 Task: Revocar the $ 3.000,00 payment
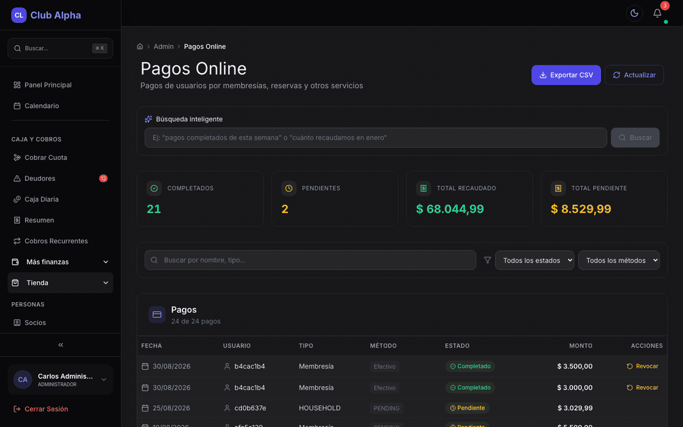[x=643, y=387]
